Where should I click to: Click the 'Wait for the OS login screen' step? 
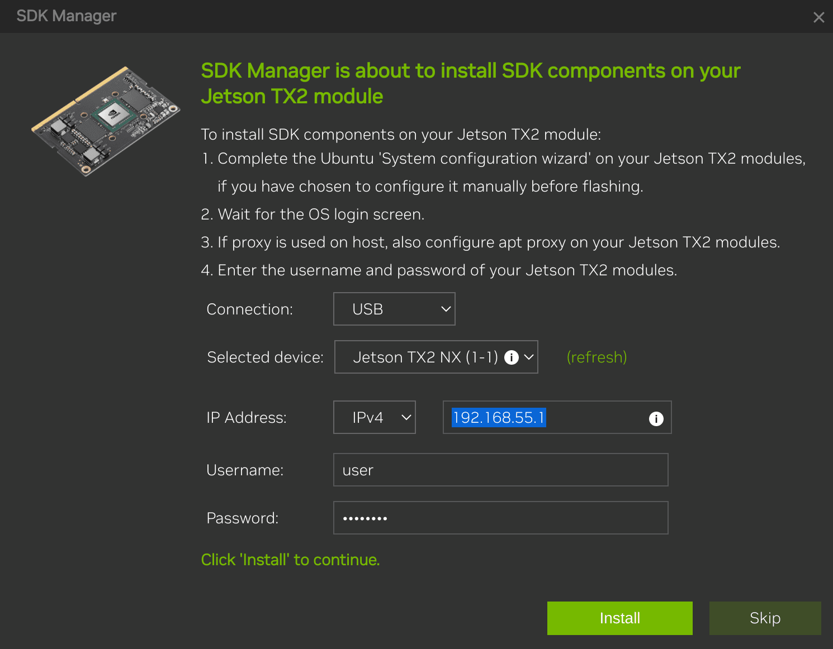click(313, 214)
